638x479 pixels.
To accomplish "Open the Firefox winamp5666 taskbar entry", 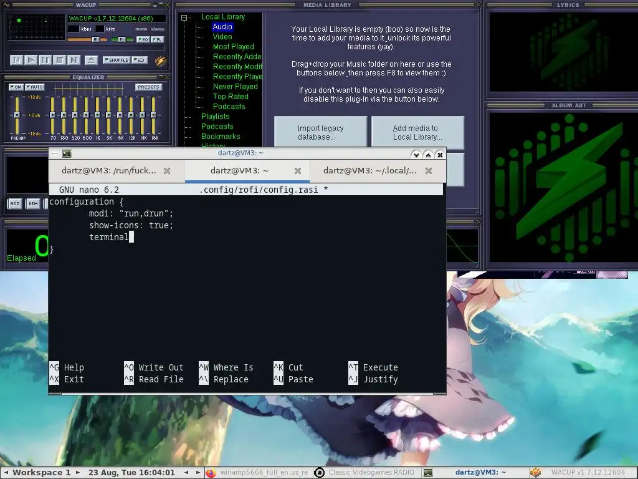I will tap(257, 473).
